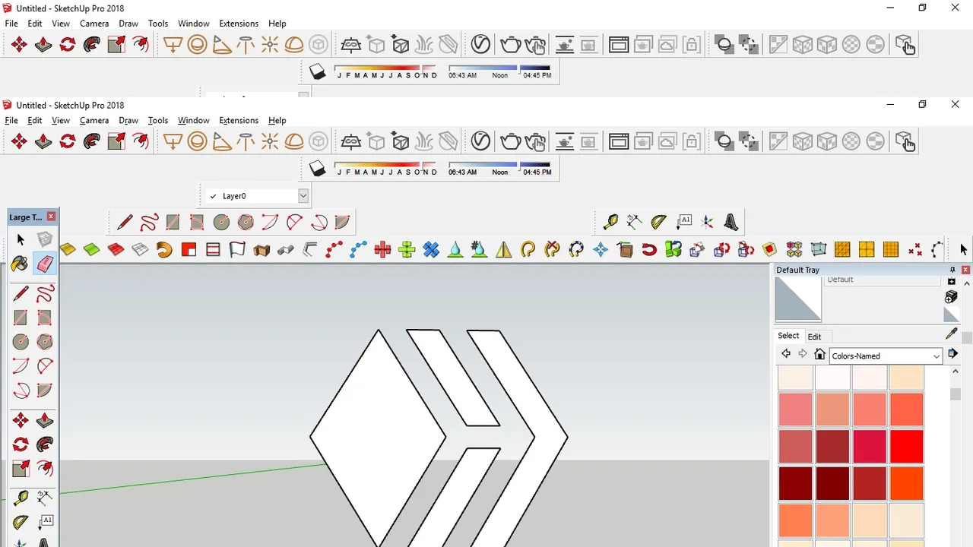Select Freehand tool in horizontal drawing toolbar
The height and width of the screenshot is (547, 973).
[149, 223]
